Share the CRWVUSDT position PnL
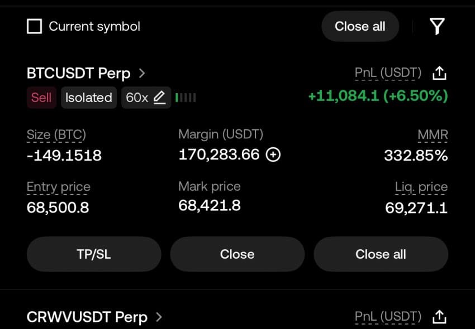Image resolution: width=475 pixels, height=329 pixels. [x=439, y=317]
